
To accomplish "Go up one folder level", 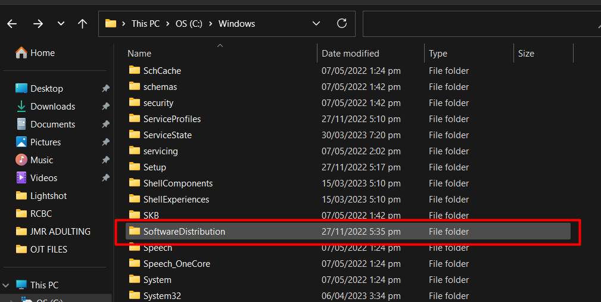I will 82,24.
